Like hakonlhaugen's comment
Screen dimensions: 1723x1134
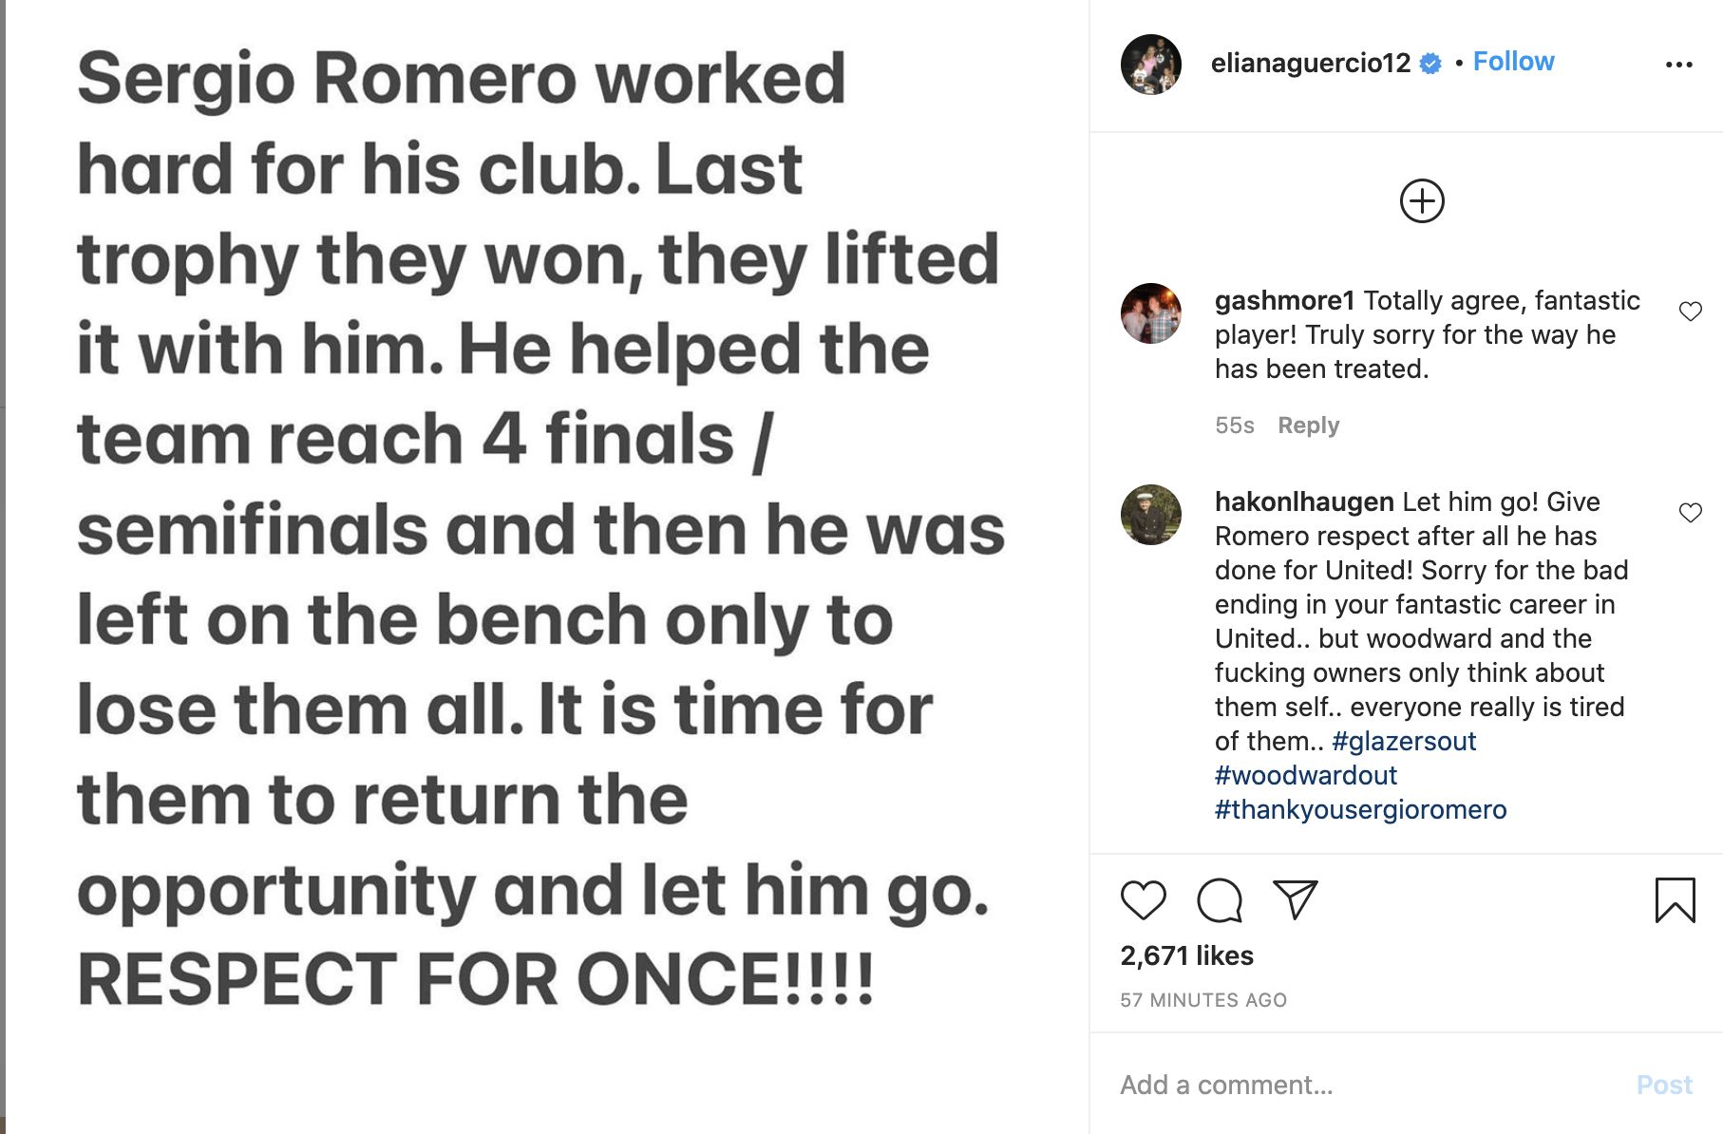tap(1690, 513)
